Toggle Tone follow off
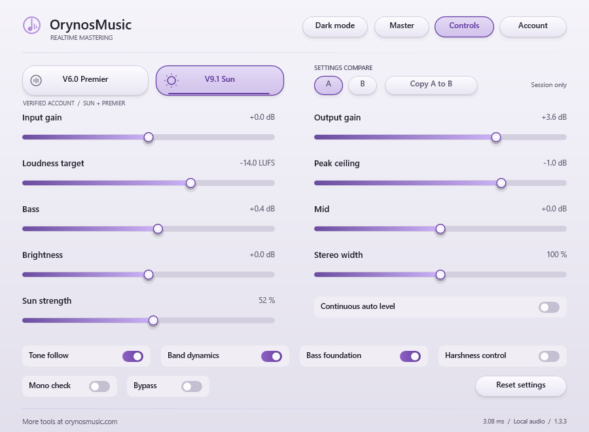Image resolution: width=589 pixels, height=432 pixels. (133, 356)
